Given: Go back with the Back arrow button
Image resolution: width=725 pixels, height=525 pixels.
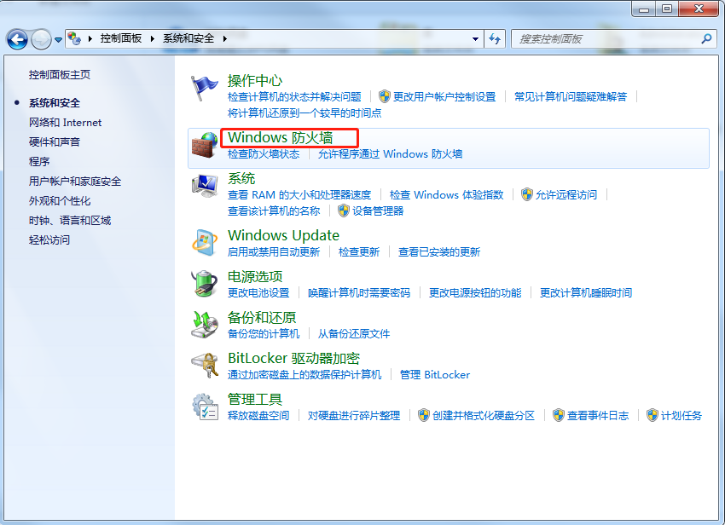Looking at the screenshot, I should 17,39.
